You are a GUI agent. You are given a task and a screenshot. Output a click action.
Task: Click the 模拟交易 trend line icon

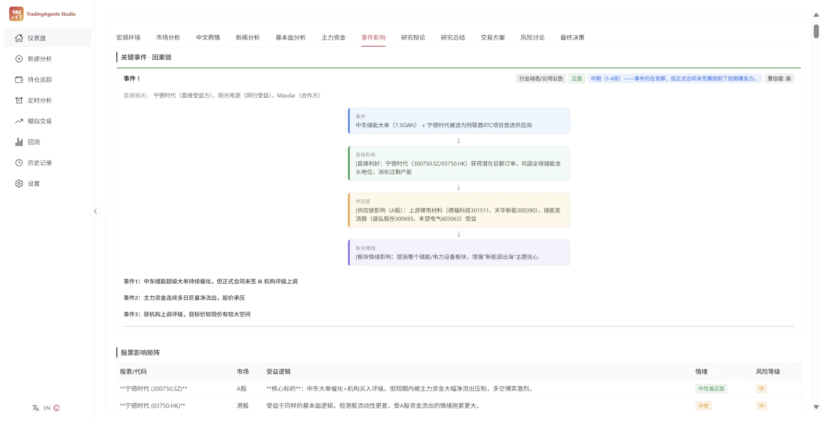19,121
